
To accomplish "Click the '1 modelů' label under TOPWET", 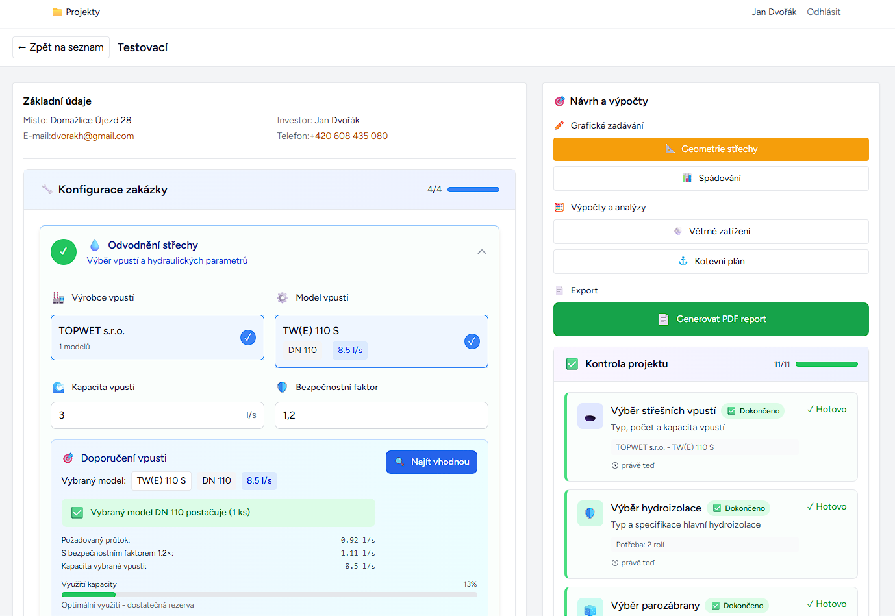I will 75,347.
